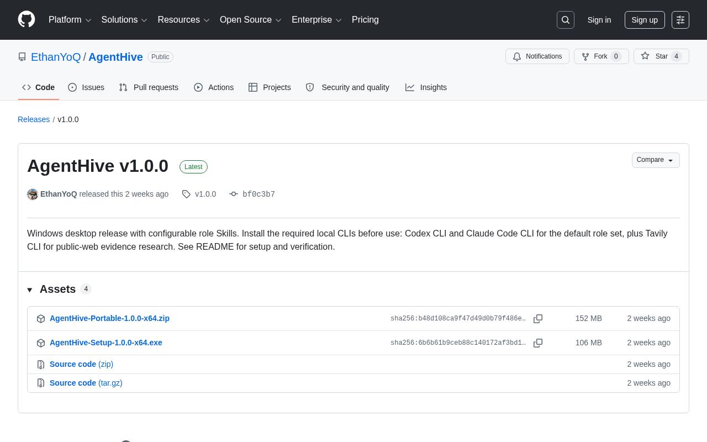707x442 pixels.
Task: Switch to the Projects tab
Action: click(x=270, y=87)
